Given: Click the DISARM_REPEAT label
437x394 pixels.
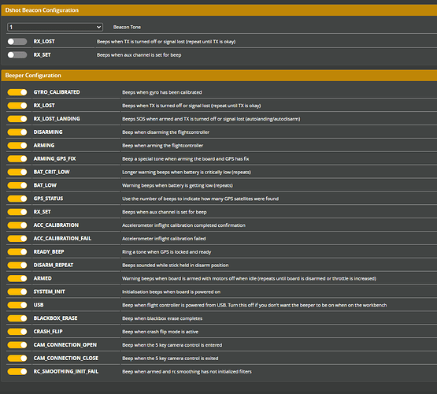Looking at the screenshot, I should (x=54, y=266).
